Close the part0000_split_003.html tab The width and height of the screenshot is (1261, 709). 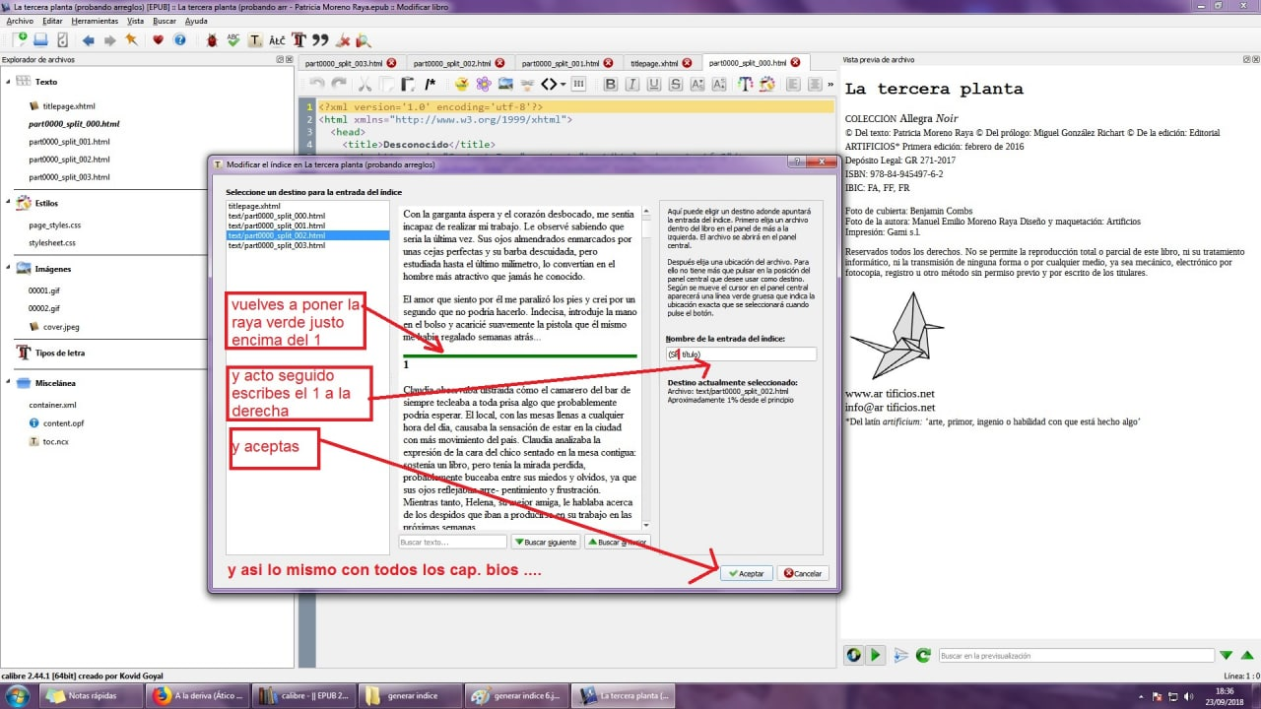(x=391, y=63)
